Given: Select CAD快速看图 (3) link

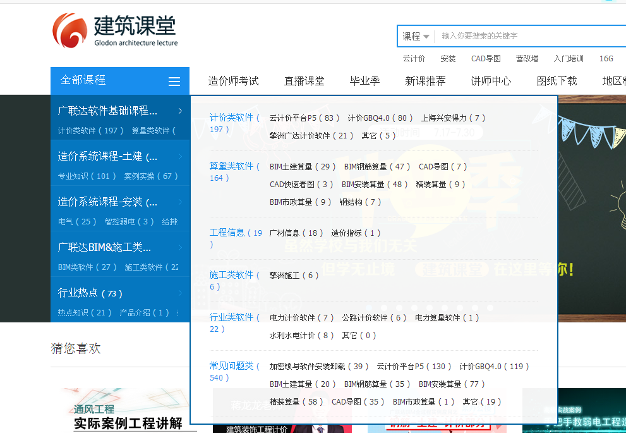Looking at the screenshot, I should click(x=301, y=185).
